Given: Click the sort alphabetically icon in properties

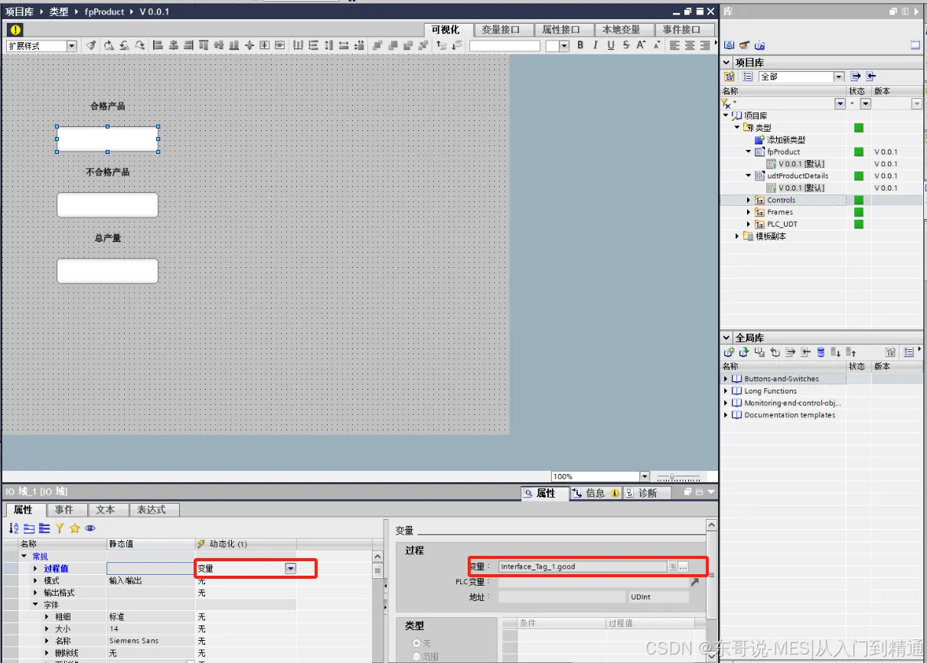Looking at the screenshot, I should point(14,528).
